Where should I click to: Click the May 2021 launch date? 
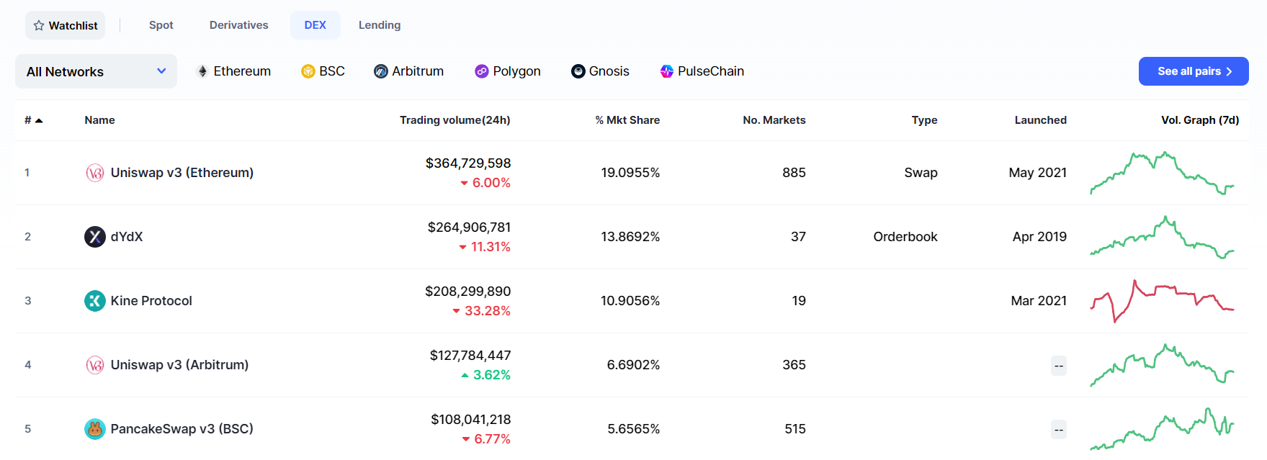1038,173
